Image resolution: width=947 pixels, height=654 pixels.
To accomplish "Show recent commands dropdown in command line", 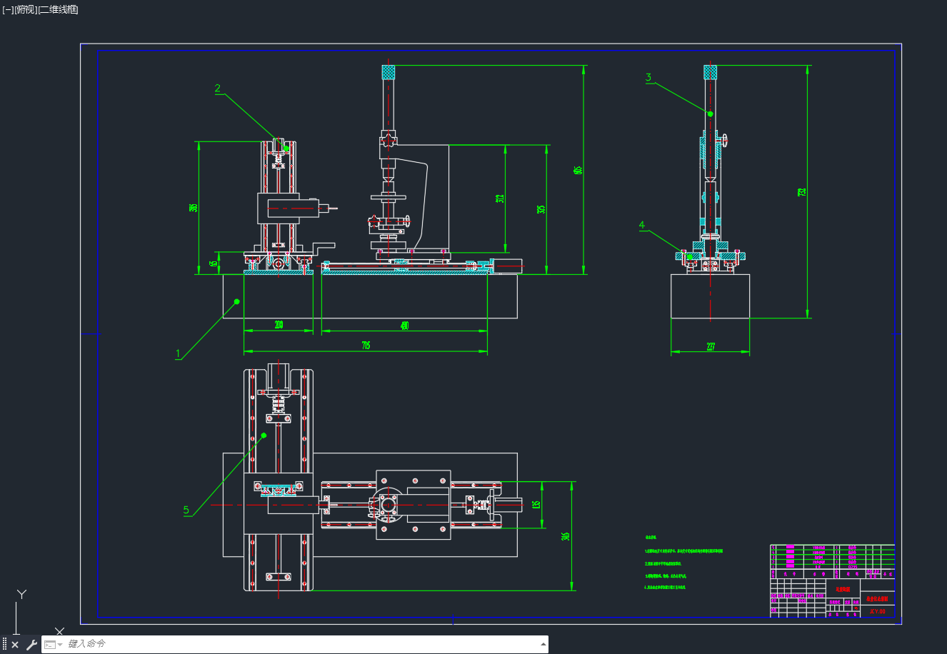I will 54,645.
